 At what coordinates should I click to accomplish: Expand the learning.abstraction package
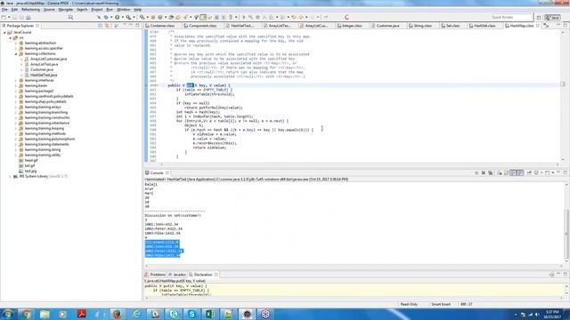pos(16,44)
